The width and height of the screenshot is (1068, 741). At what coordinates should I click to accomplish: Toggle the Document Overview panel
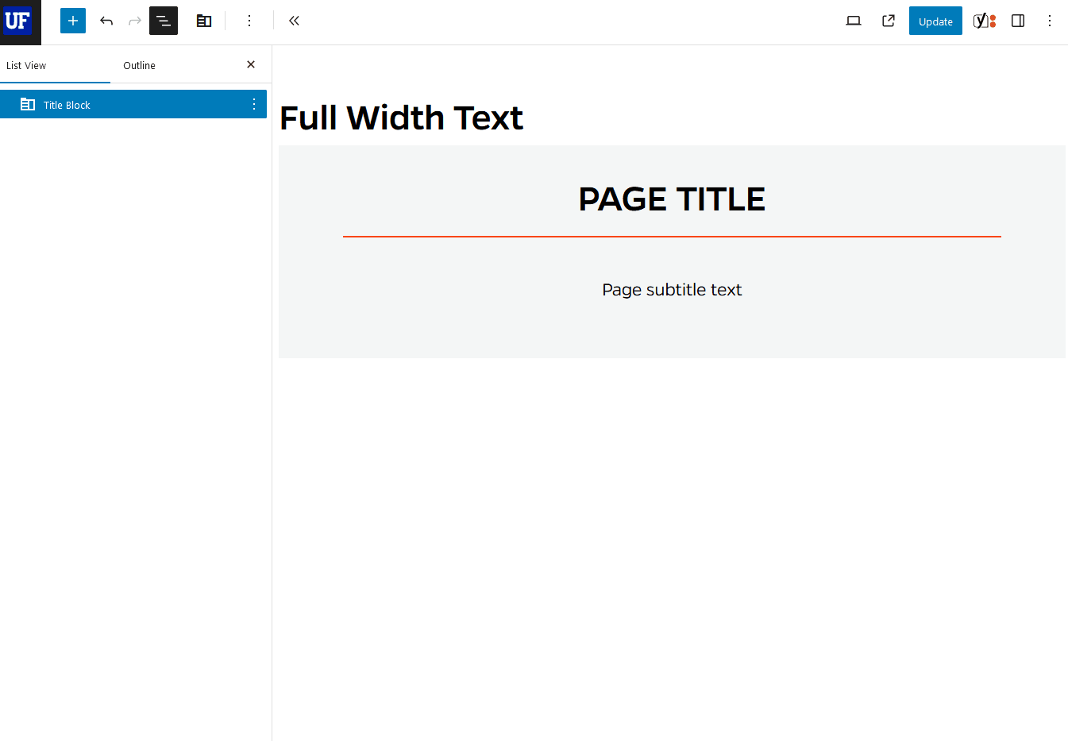(163, 21)
